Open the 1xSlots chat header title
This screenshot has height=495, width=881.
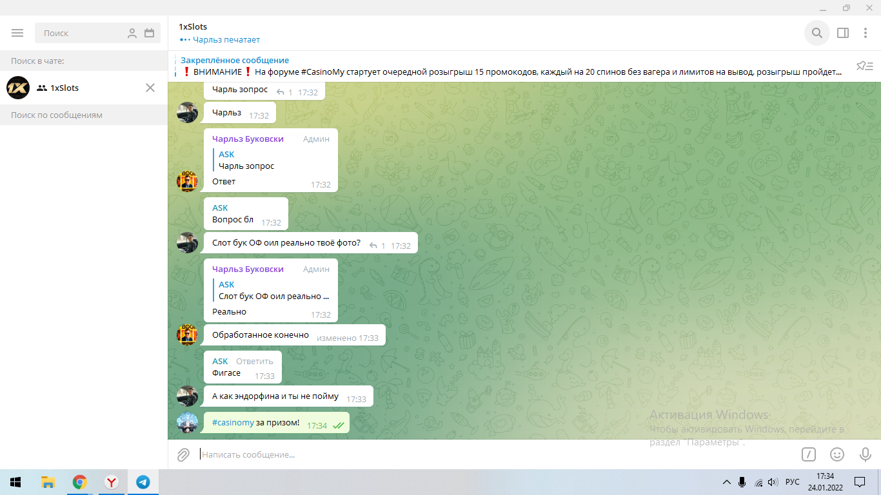pos(193,27)
